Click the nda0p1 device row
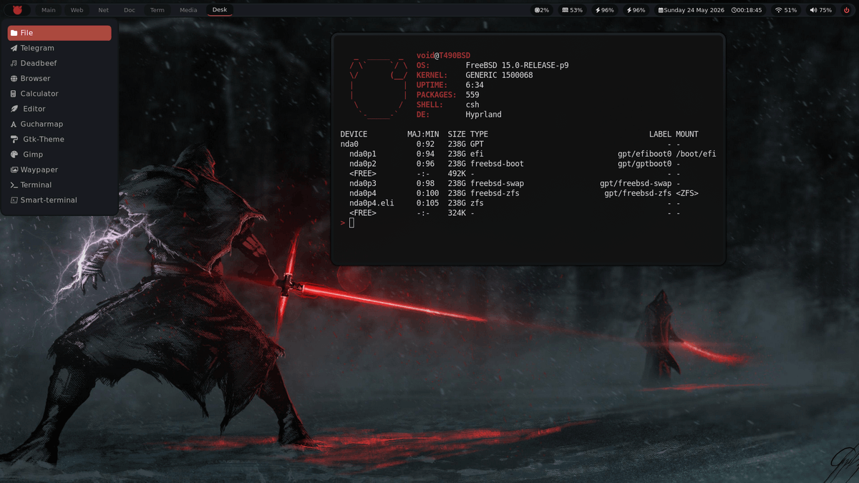The width and height of the screenshot is (859, 483). coord(528,154)
